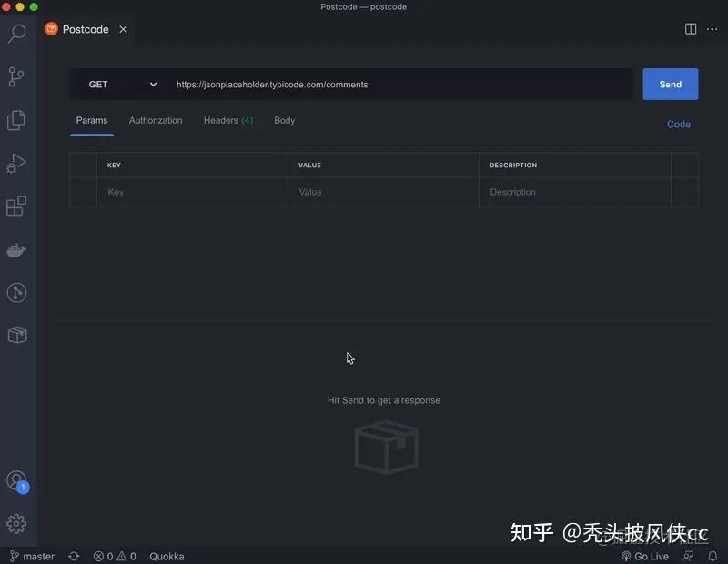Viewport: 728px width, 564px height.
Task: Select the Params tab
Action: click(x=92, y=121)
